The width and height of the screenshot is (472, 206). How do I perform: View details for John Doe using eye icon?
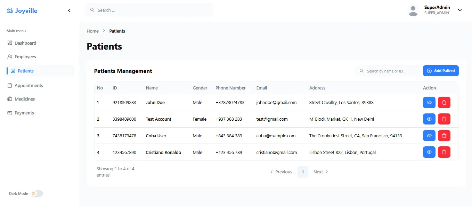(429, 102)
